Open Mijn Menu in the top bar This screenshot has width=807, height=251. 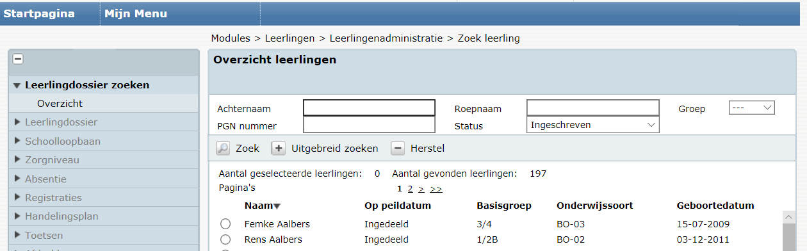click(x=136, y=13)
